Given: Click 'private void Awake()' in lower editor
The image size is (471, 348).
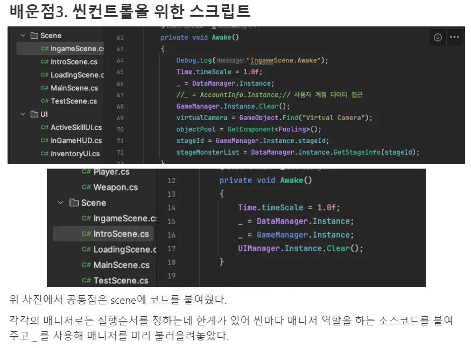Looking at the screenshot, I should click(x=265, y=180).
